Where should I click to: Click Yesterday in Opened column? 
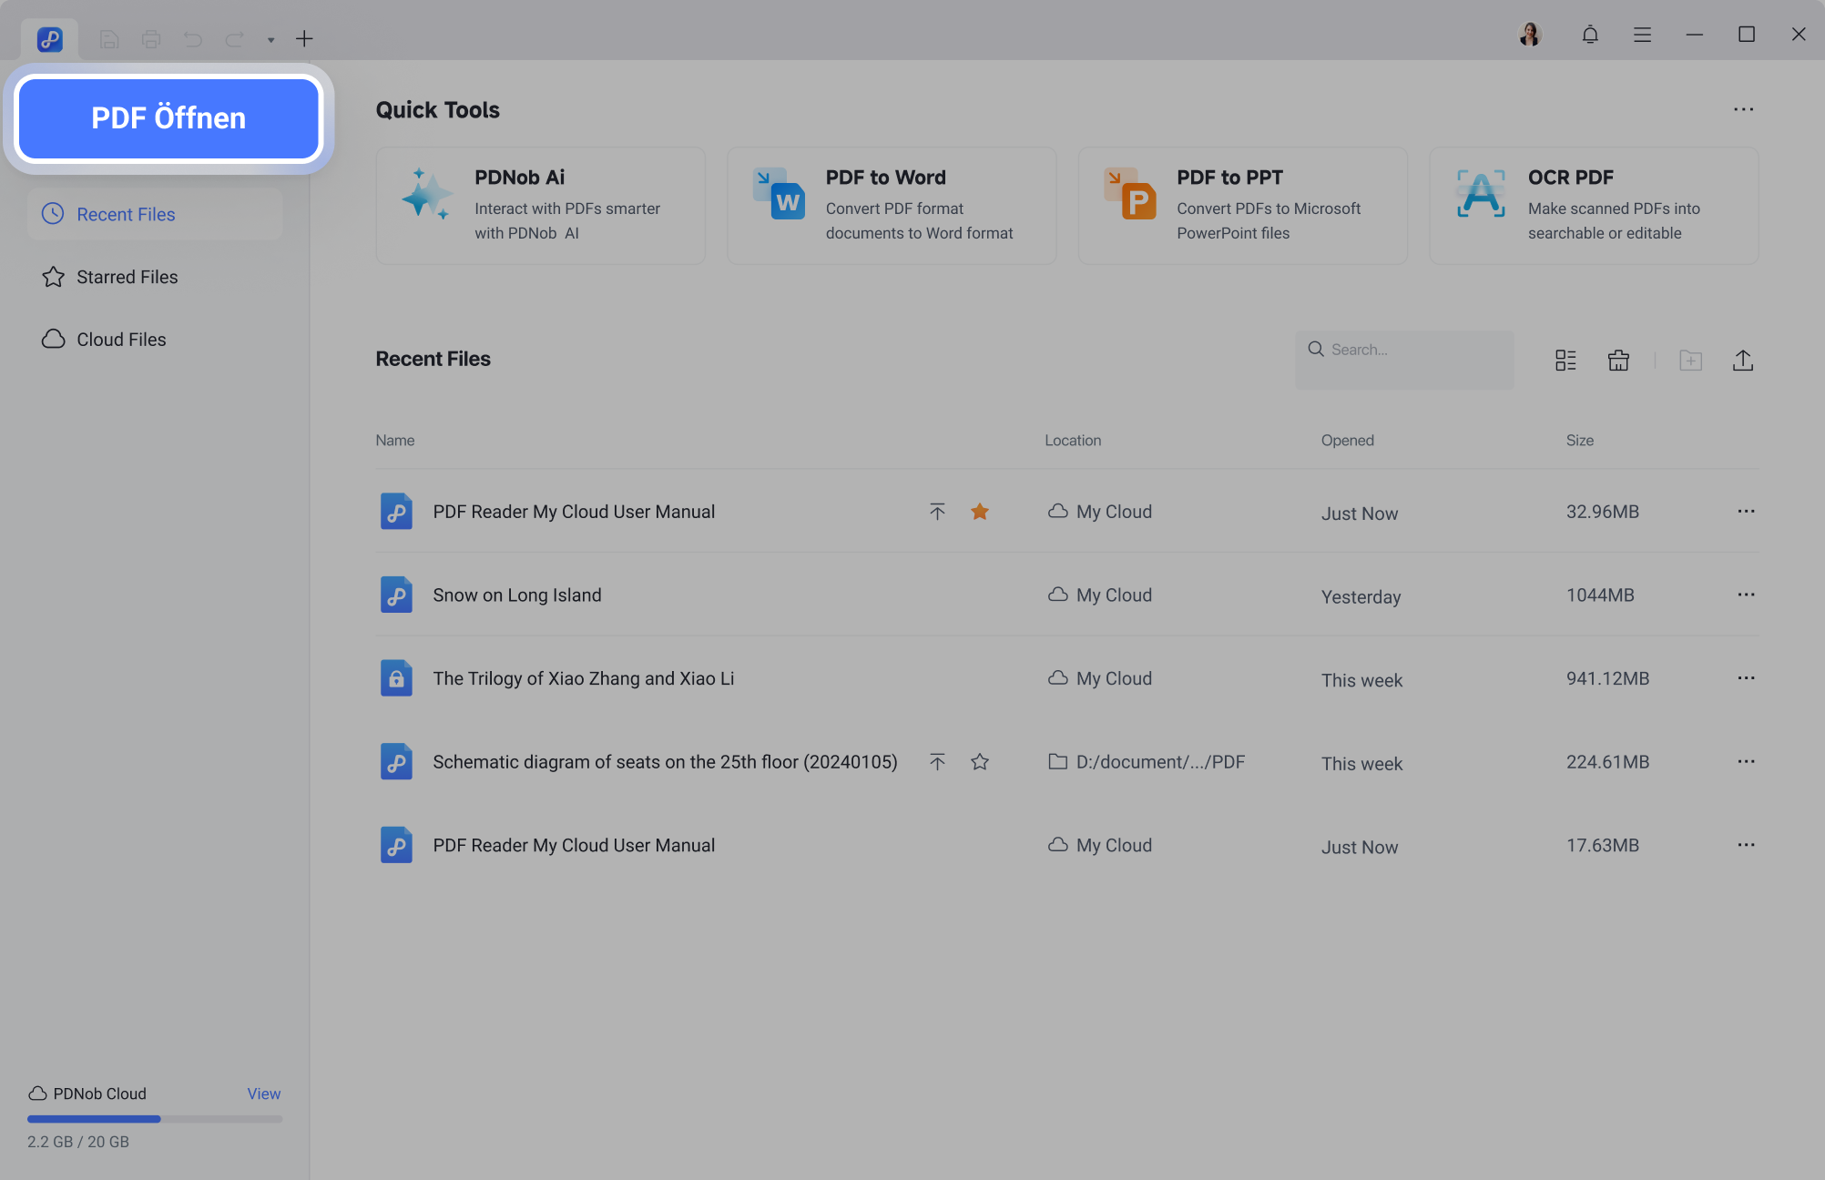[1361, 597]
